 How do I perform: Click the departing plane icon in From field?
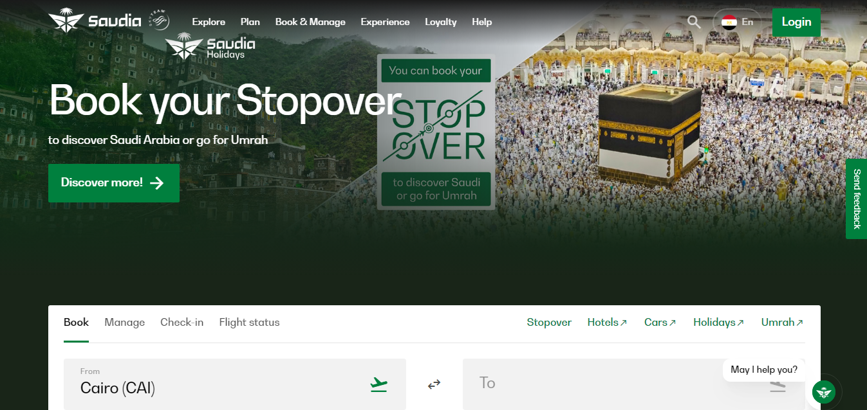[379, 385]
